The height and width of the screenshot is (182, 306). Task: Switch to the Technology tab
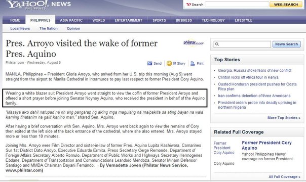213,20
